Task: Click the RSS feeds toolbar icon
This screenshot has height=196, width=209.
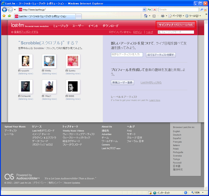Action: pyautogui.click(x=154, y=16)
